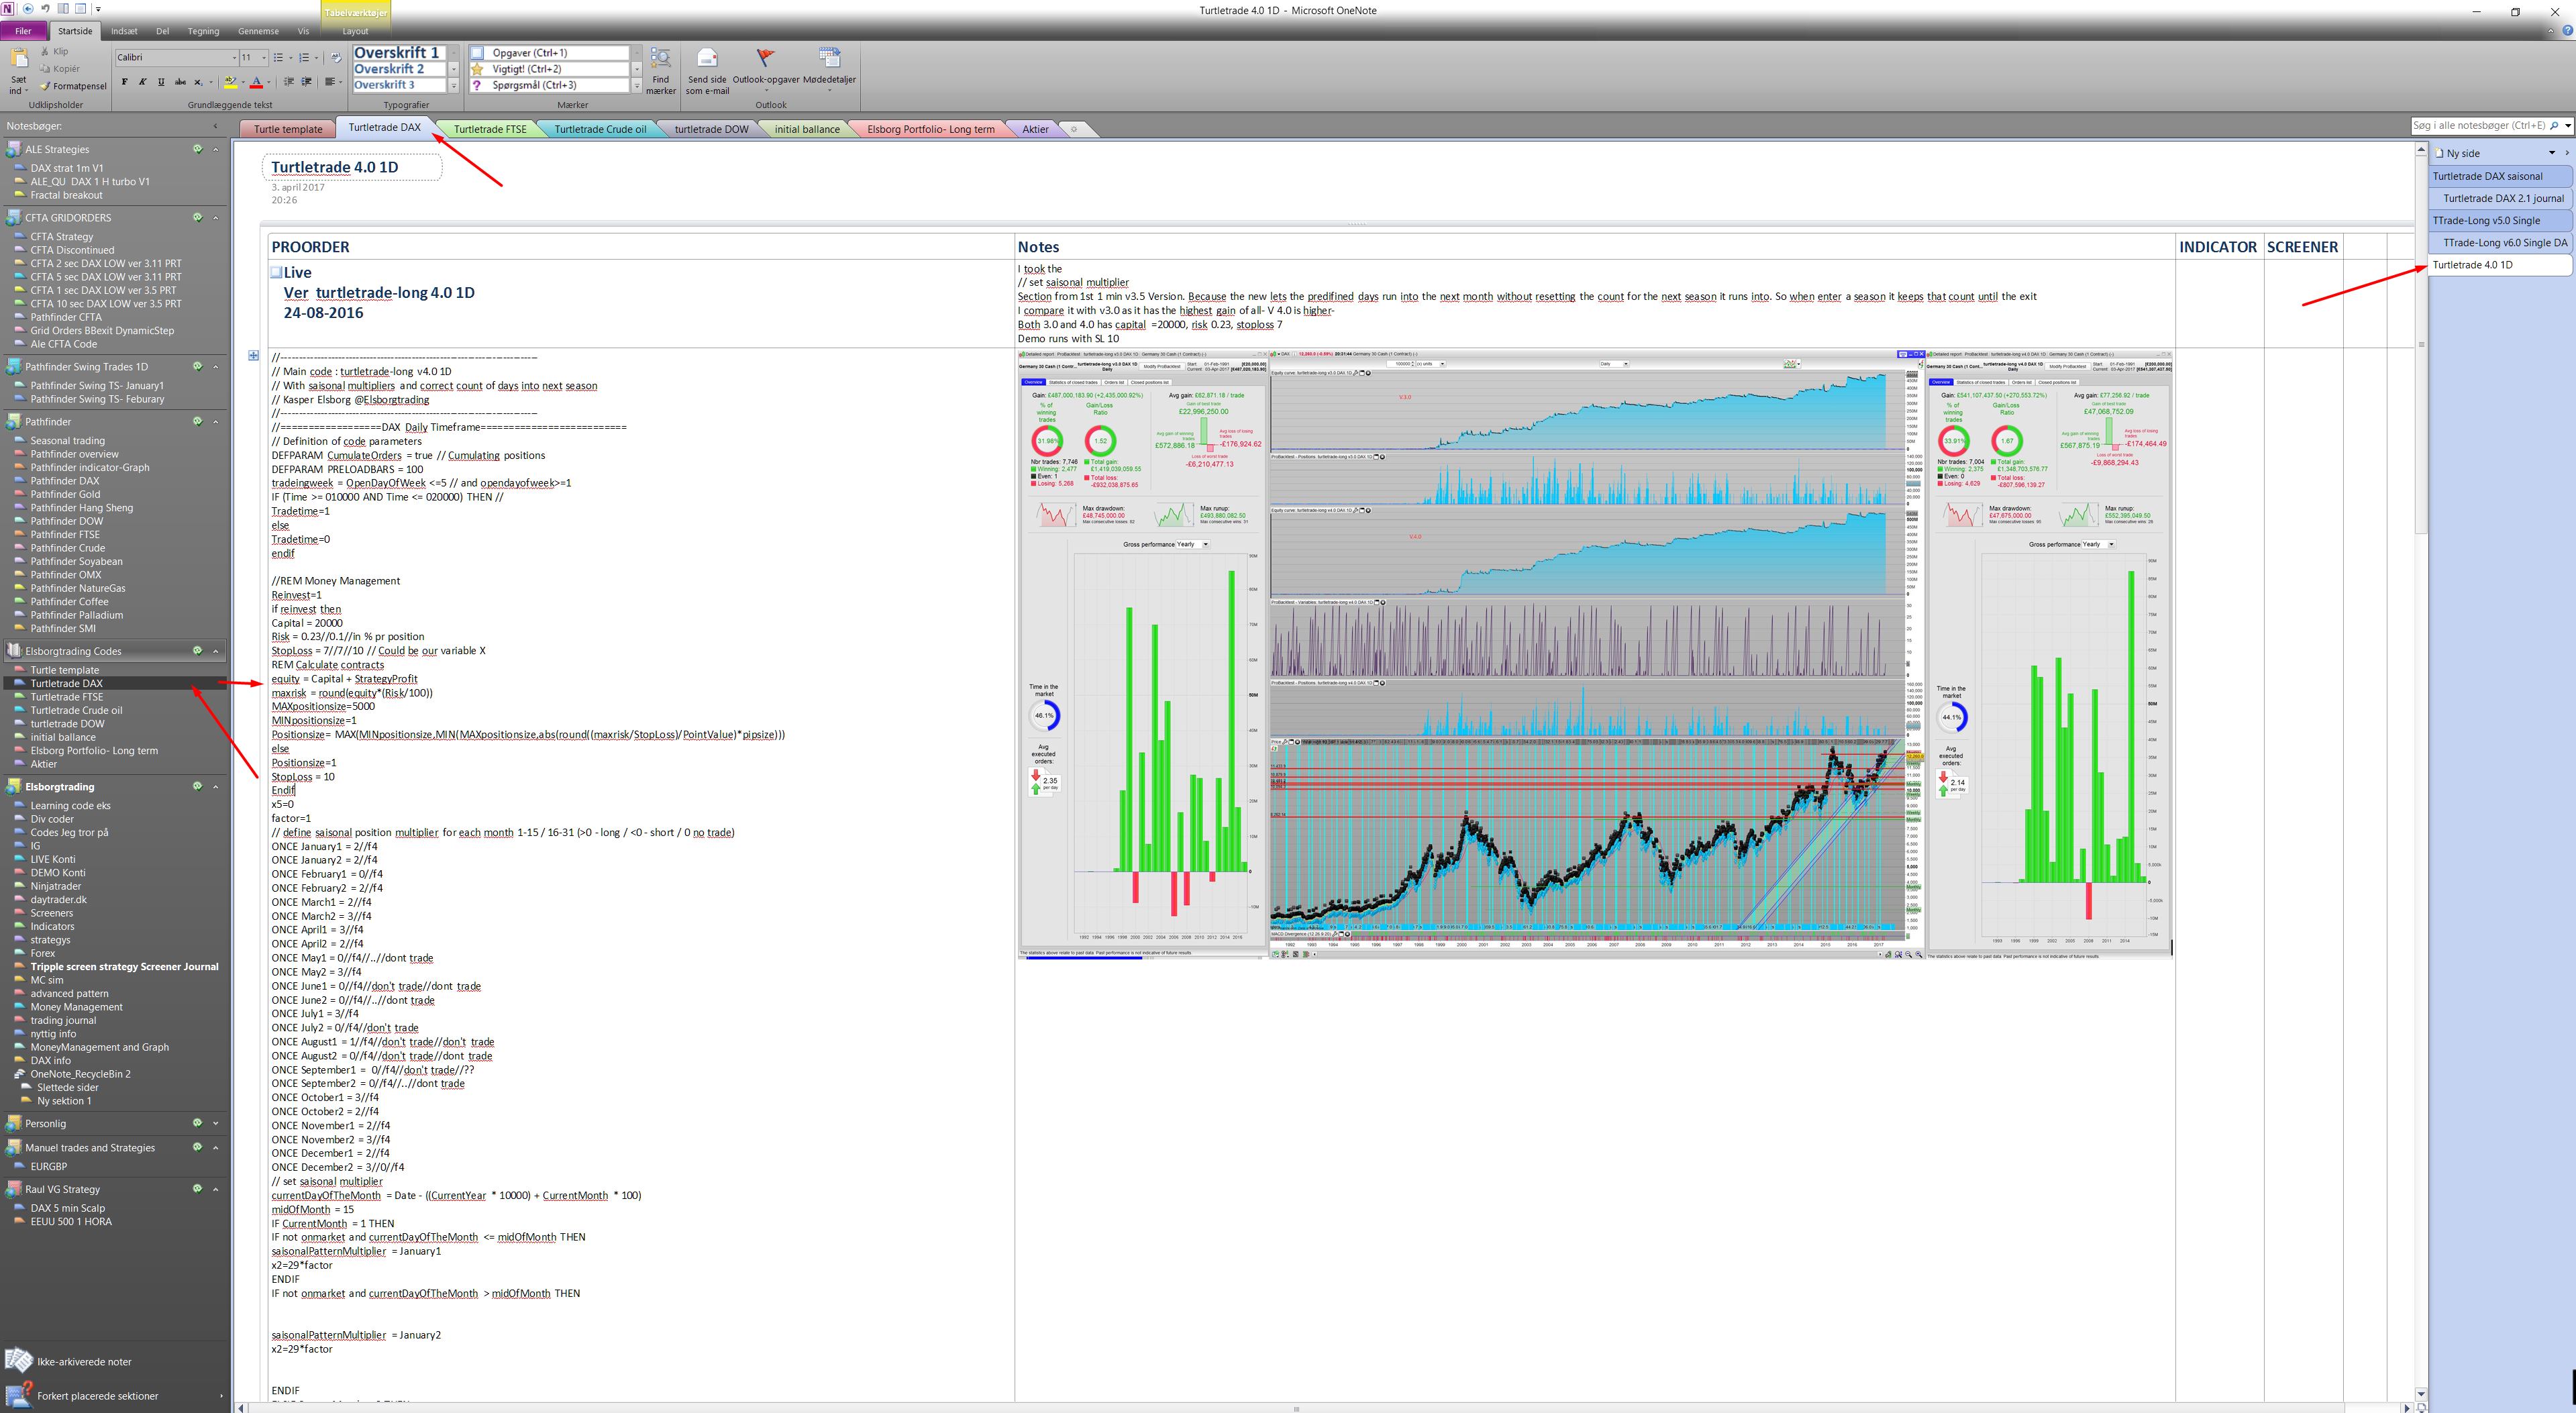Switch to the Tegning ribbon tab
Viewport: 2576px width, 1413px height.
(x=203, y=31)
